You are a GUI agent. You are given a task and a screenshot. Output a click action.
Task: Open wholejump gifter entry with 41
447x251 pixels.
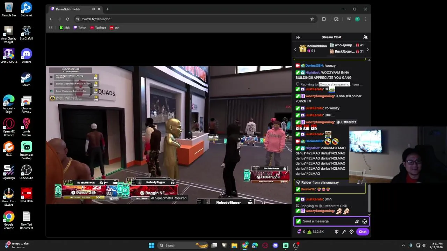(x=347, y=45)
